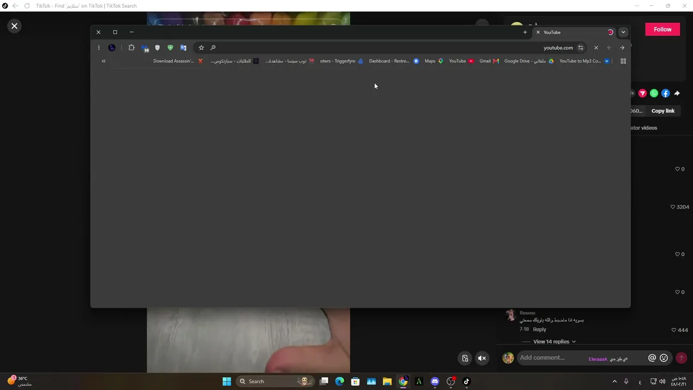Open Microsoft Store from the taskbar

click(355, 381)
